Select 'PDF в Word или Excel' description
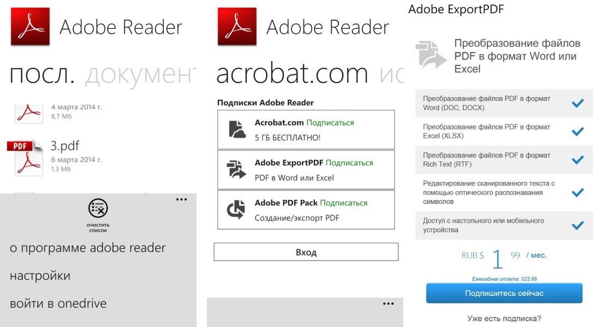 tap(294, 178)
